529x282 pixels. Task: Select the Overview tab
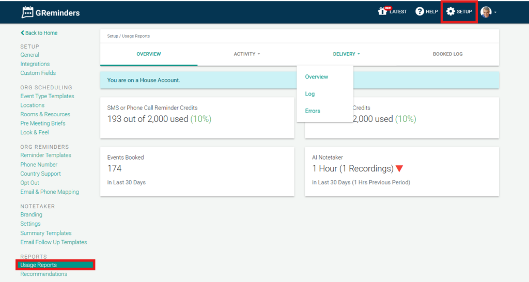click(148, 54)
